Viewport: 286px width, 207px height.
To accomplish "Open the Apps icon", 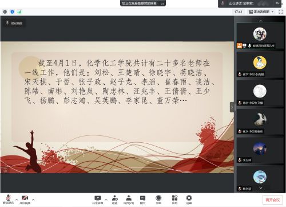I will click(x=174, y=200).
